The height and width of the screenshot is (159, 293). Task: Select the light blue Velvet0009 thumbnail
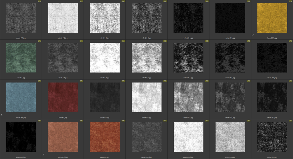(x=21, y=98)
